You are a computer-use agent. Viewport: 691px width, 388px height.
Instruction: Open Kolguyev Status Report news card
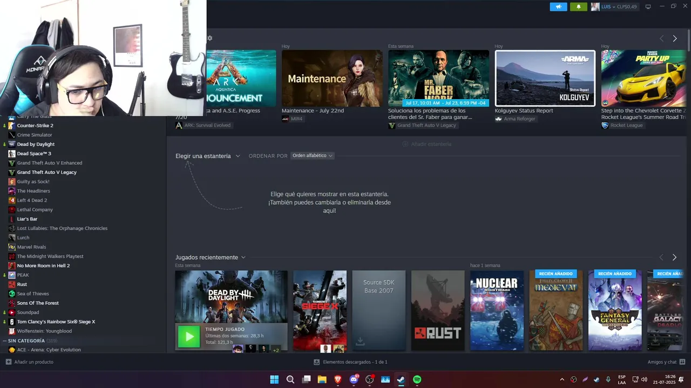[x=545, y=79]
